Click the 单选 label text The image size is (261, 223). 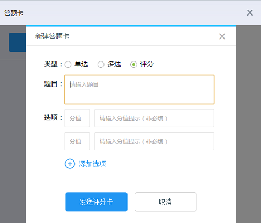[81, 64]
